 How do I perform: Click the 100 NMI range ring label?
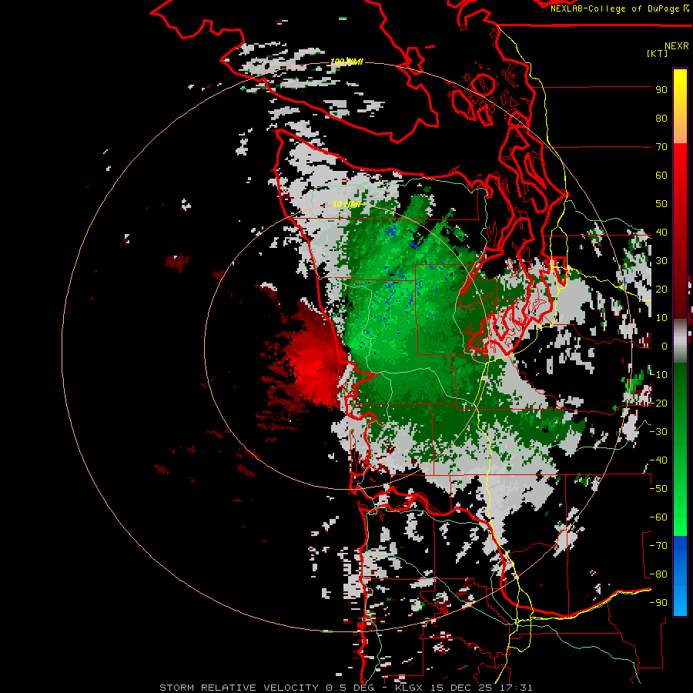tap(347, 62)
